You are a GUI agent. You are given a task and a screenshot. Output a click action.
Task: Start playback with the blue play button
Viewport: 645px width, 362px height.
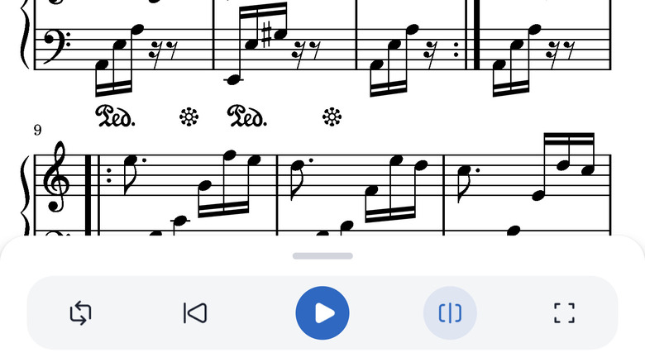point(322,313)
